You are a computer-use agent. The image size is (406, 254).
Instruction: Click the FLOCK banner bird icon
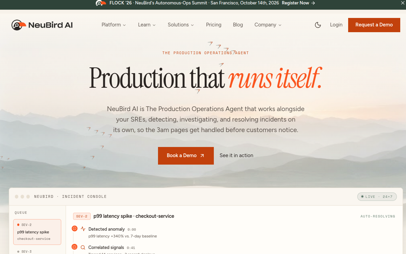[x=101, y=3]
